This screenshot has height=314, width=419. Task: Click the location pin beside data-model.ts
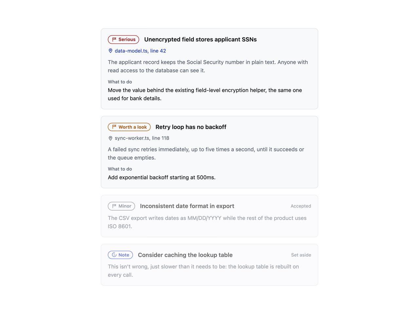(110, 51)
